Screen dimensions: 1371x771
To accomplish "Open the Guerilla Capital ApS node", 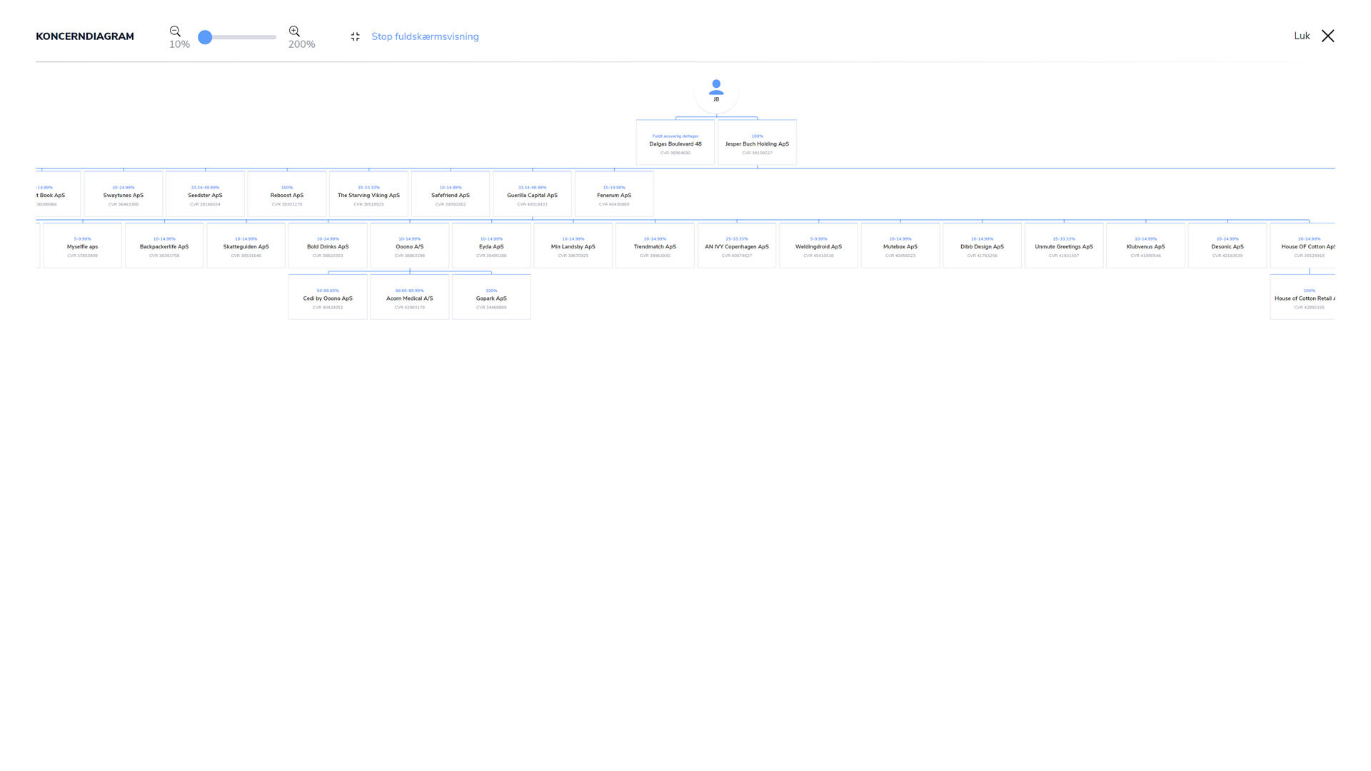I will (532, 194).
